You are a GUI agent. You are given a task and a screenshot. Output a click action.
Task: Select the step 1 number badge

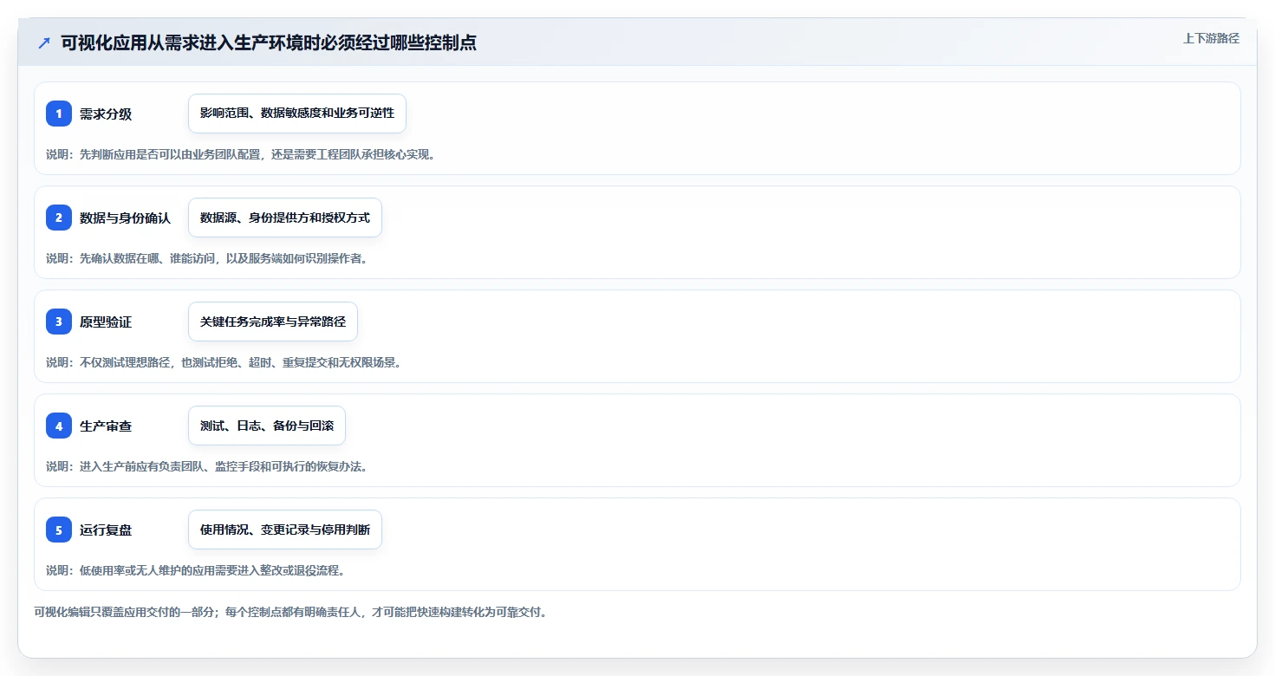59,114
